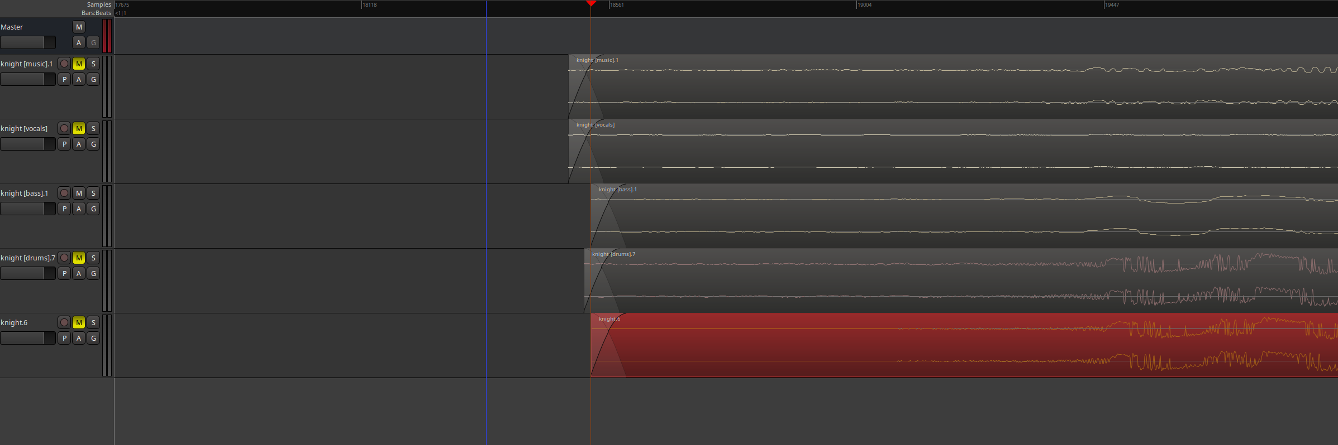Click the Bars:Beats ruler label
The image size is (1338, 445).
pyautogui.click(x=96, y=13)
